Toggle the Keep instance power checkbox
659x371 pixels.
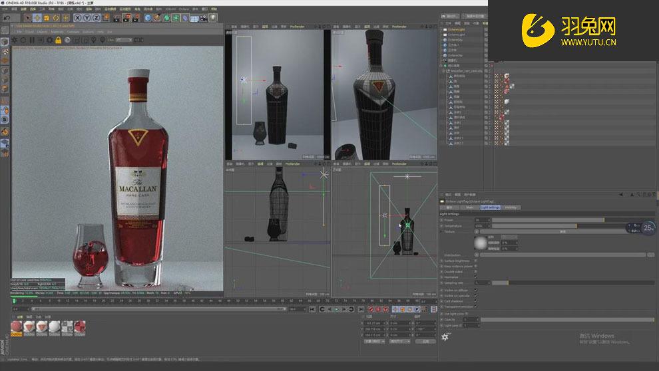pos(475,266)
